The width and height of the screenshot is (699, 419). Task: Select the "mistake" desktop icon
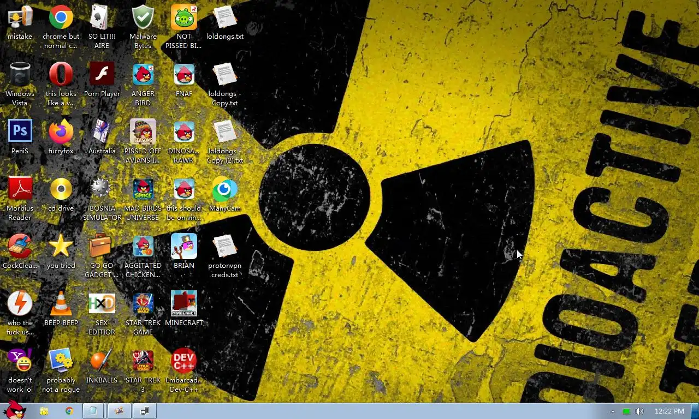tap(20, 23)
